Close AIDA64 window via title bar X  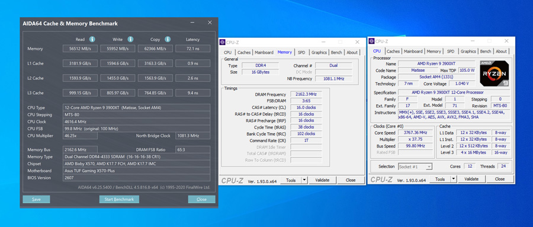210,23
